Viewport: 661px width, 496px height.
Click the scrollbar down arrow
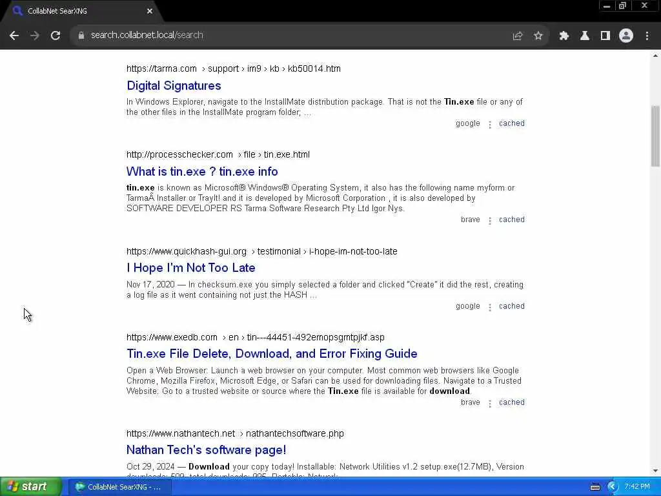[x=655, y=471]
